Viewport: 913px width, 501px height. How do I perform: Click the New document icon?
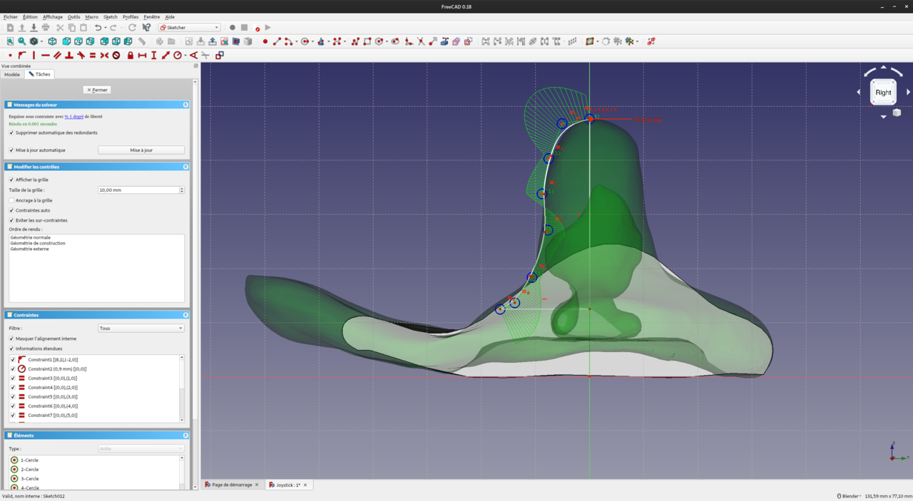(10, 28)
